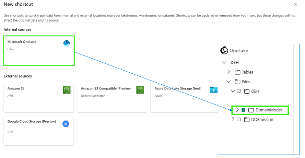Click the Files folder icon

tap(237, 82)
